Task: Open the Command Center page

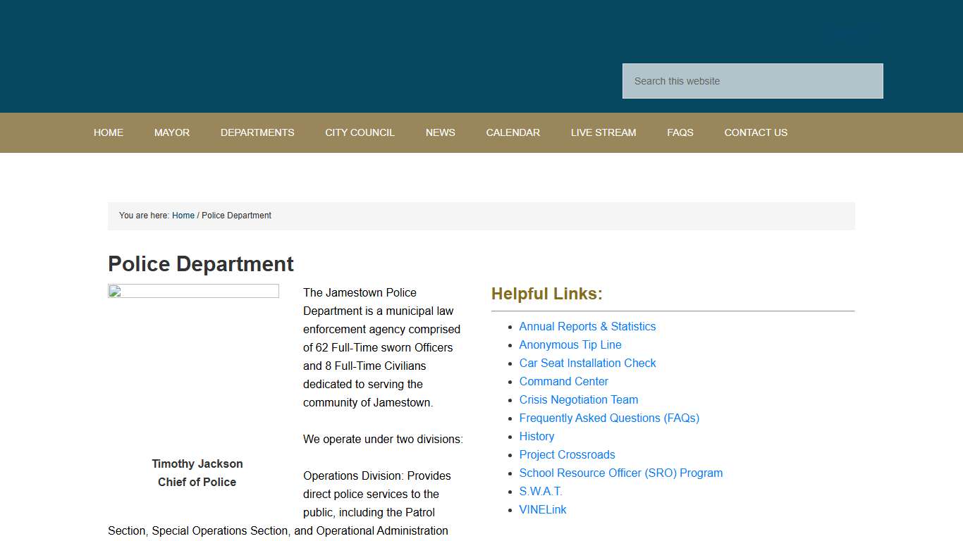Action: (563, 381)
